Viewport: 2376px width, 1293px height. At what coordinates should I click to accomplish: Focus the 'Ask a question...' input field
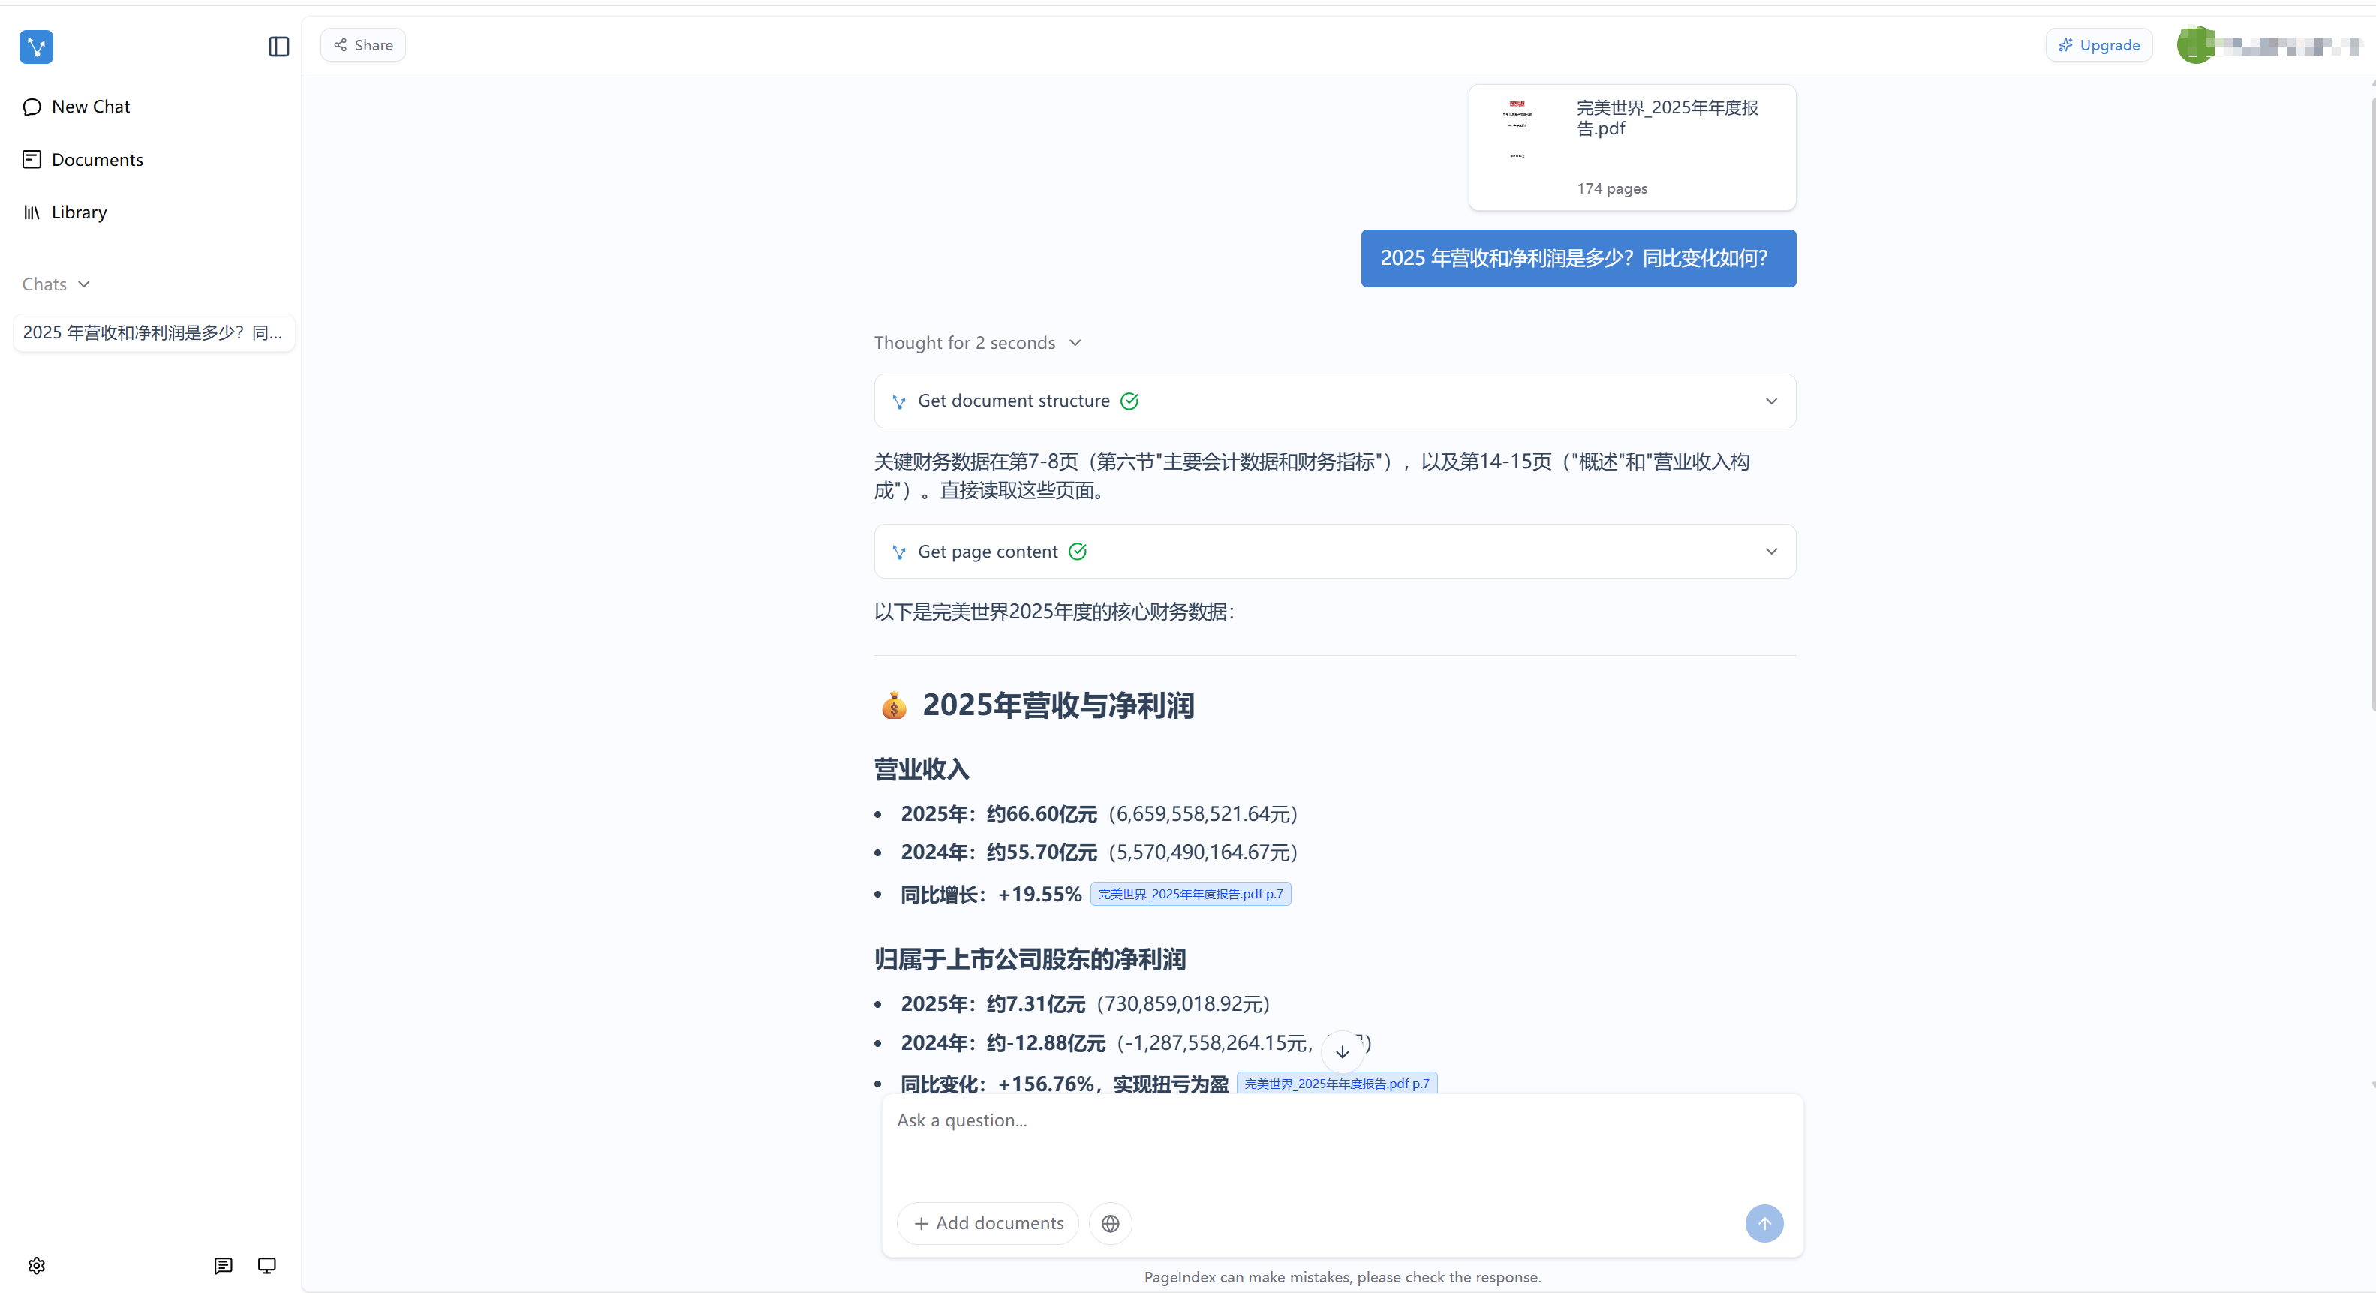tap(1342, 1144)
